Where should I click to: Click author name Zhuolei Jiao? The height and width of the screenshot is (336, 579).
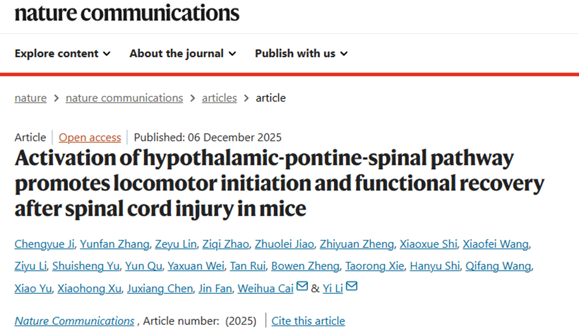tap(284, 244)
